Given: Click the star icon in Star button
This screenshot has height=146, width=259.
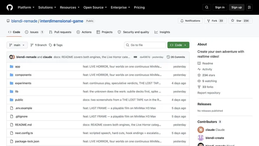Looking at the screenshot, I should coord(233,21).
